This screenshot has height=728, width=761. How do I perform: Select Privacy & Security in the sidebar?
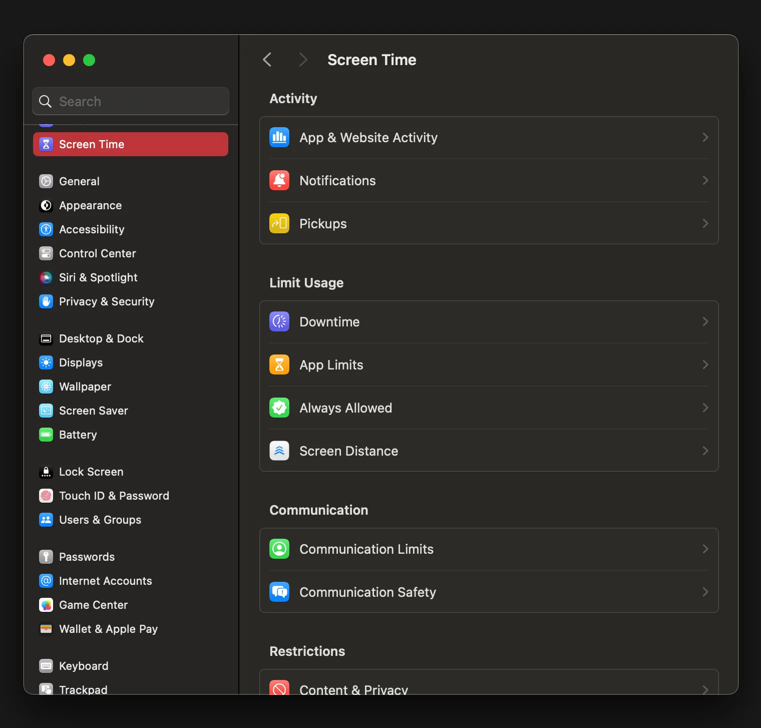pos(106,301)
